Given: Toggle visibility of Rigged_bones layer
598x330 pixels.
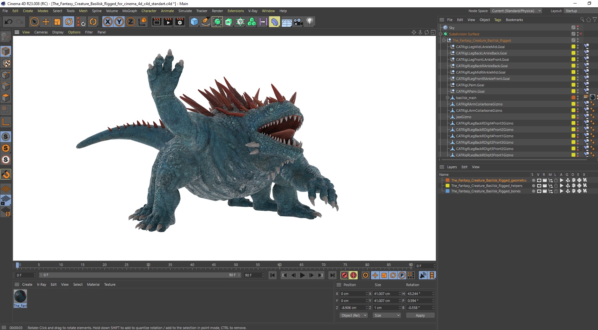Looking at the screenshot, I should coord(539,191).
